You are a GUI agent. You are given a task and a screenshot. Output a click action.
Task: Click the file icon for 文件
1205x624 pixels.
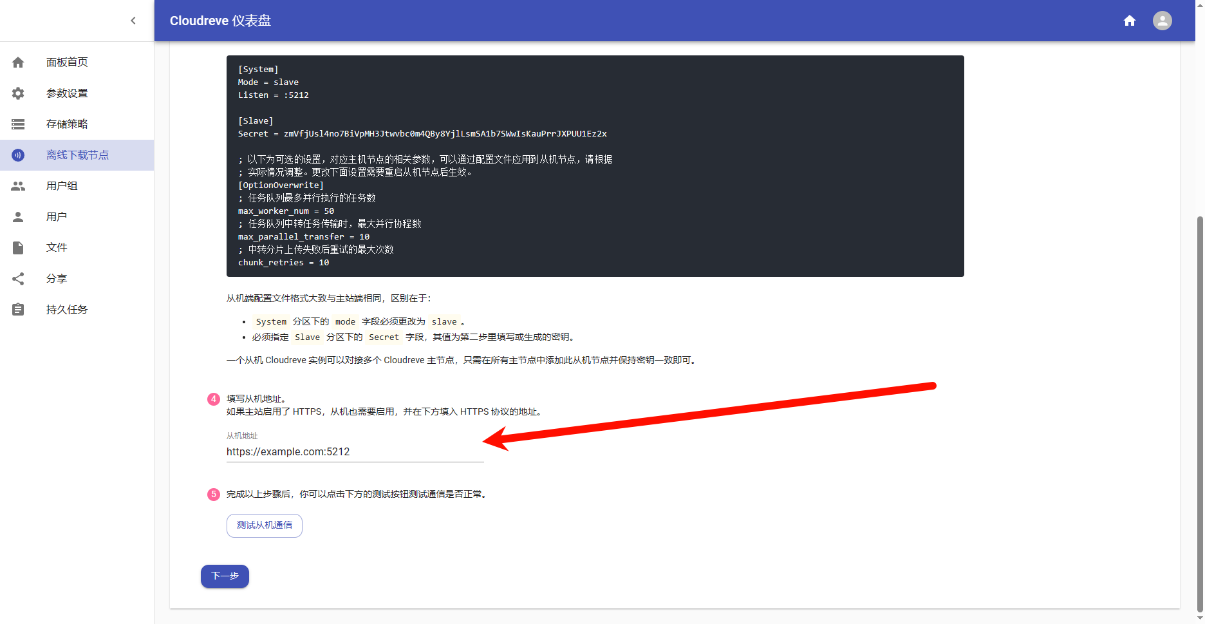coord(18,248)
